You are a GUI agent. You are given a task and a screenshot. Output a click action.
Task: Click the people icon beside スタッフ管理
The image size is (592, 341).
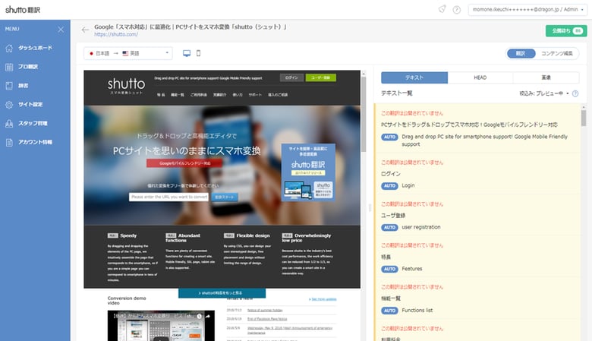9,124
